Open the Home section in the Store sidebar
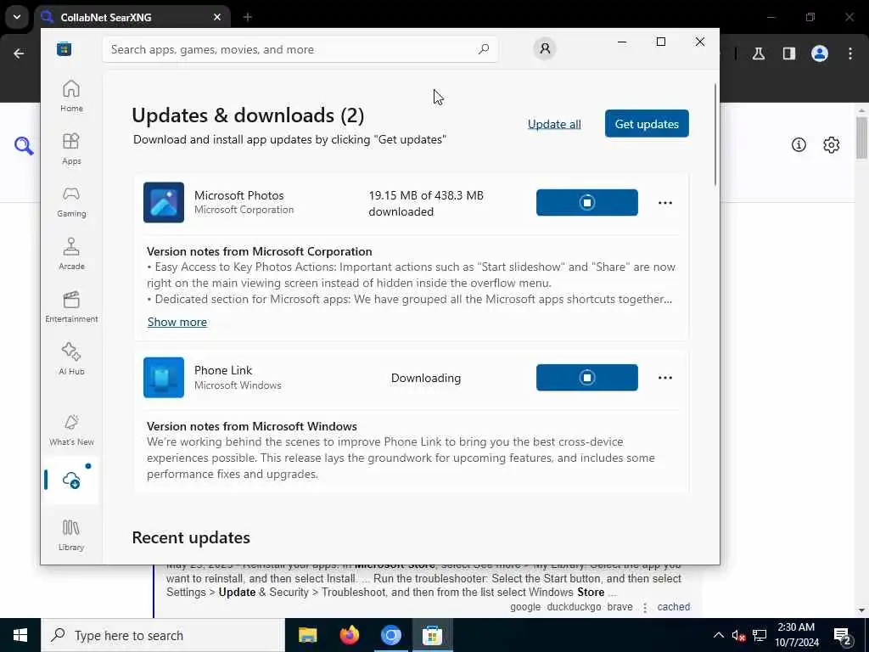 point(71,96)
